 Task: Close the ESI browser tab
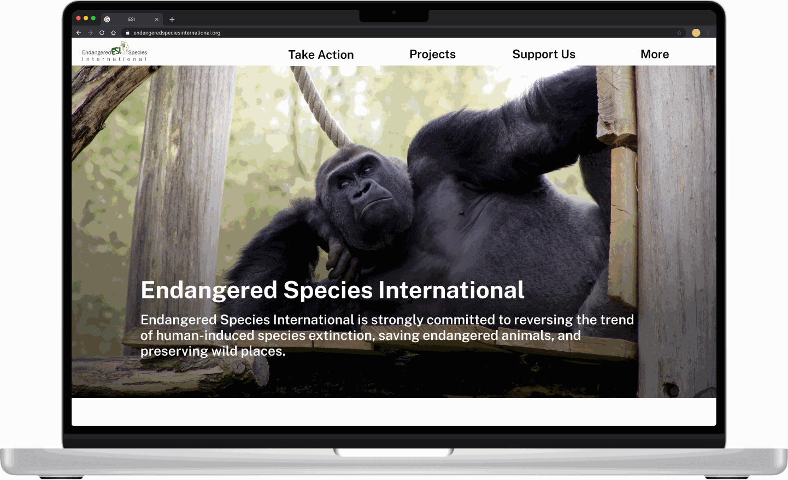[157, 19]
